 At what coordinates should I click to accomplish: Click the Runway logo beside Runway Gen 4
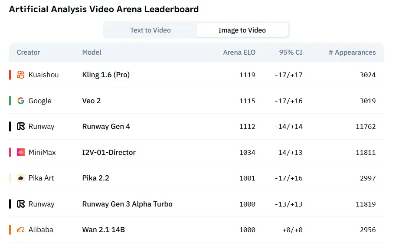pos(20,126)
